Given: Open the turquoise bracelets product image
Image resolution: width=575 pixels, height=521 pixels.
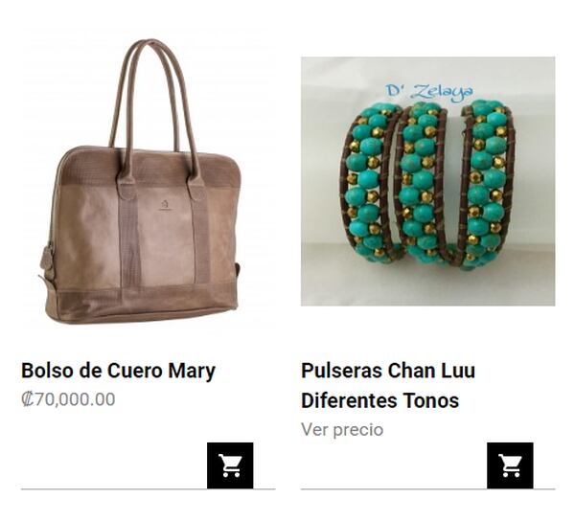Looking at the screenshot, I should tap(428, 181).
